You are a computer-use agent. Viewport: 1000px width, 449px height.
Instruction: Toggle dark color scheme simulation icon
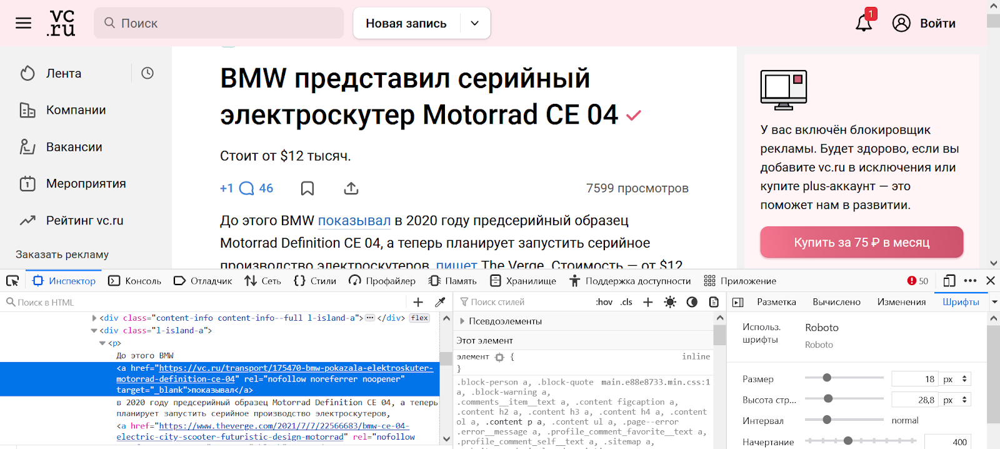tap(692, 302)
